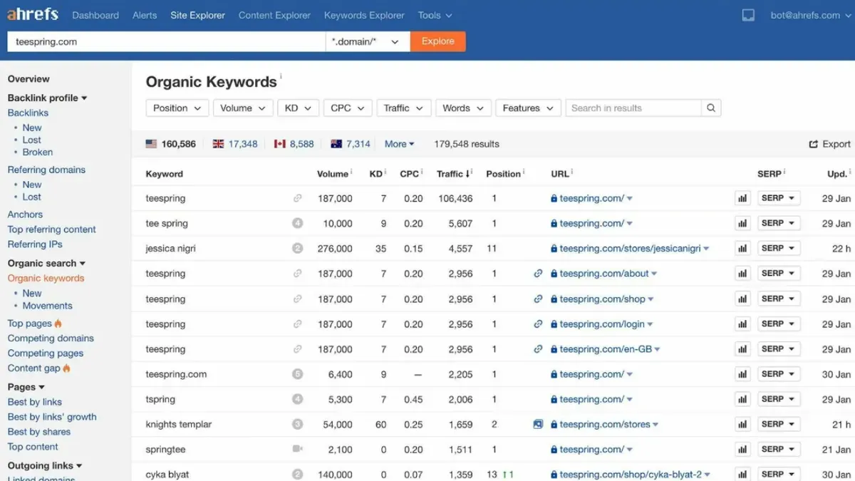This screenshot has height=481, width=855.
Task: Open Referring domains in sidebar
Action: pyautogui.click(x=46, y=170)
